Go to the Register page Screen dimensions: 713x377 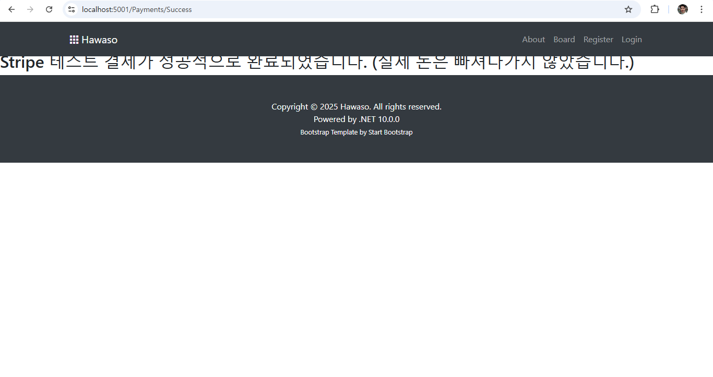click(598, 39)
